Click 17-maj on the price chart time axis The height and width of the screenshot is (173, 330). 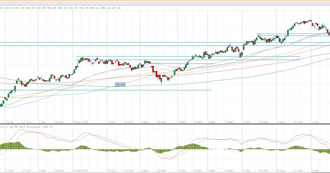[229, 121]
